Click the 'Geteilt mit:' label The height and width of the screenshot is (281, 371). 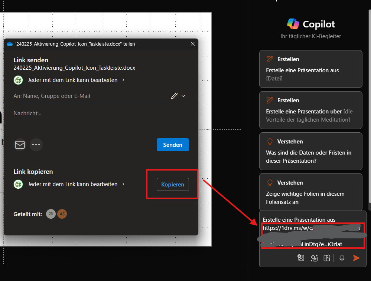[x=28, y=214]
